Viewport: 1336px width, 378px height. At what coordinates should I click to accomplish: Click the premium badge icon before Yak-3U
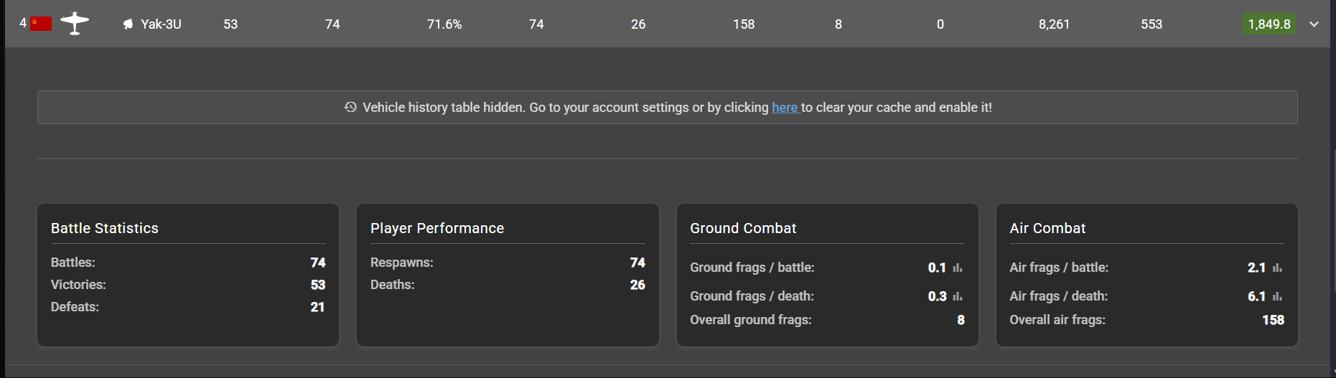point(128,24)
